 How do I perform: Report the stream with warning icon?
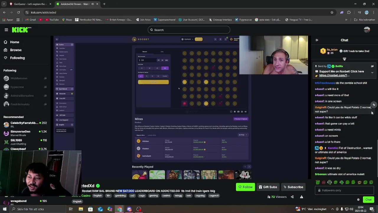coord(302,197)
